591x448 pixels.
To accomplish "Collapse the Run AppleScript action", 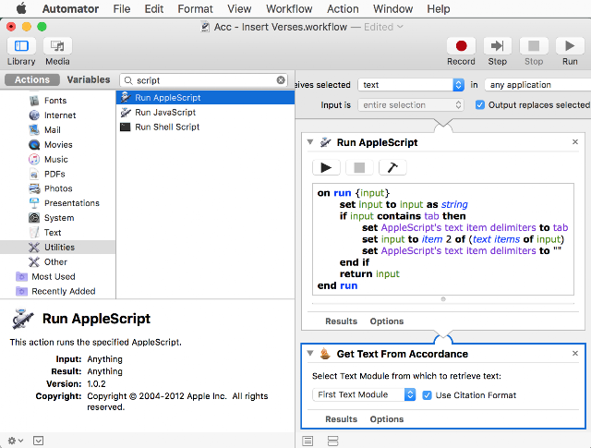I will 310,142.
